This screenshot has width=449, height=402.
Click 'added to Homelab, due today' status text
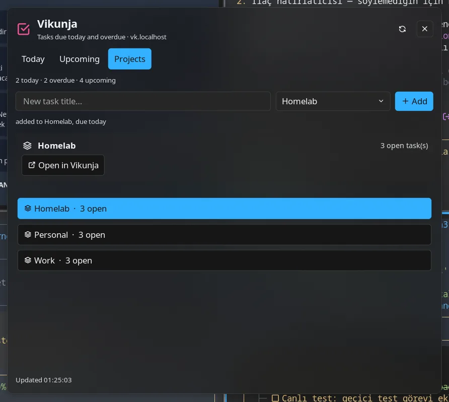click(x=61, y=121)
